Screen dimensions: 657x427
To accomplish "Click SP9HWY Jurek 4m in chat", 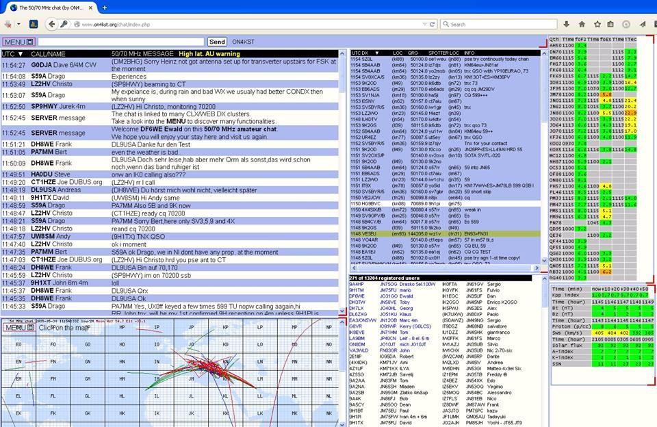I will [x=57, y=107].
